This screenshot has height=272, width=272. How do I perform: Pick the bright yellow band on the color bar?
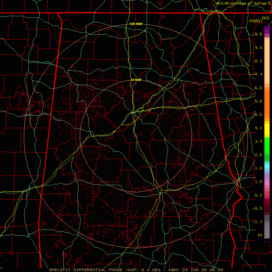267,129
